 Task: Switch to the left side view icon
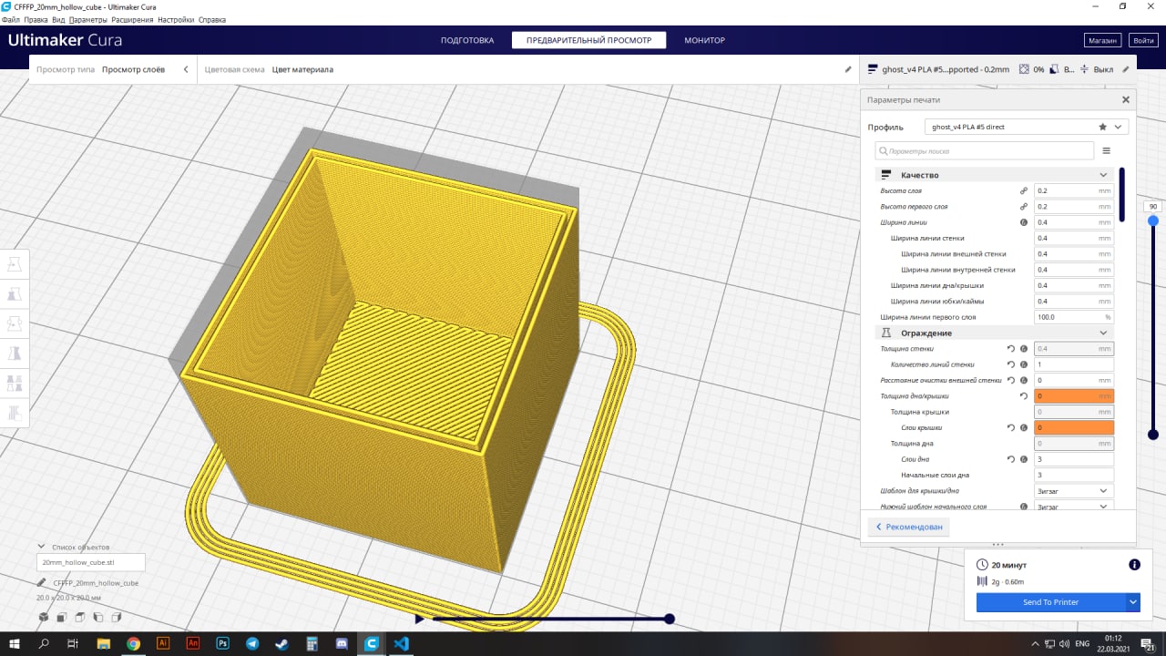coord(97,617)
